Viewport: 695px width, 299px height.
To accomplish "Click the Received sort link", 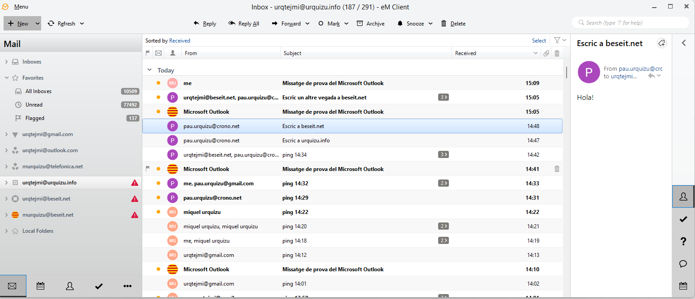I will (x=179, y=41).
